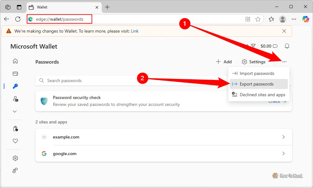
Task: Click the notifications bell icon
Action: (x=287, y=46)
